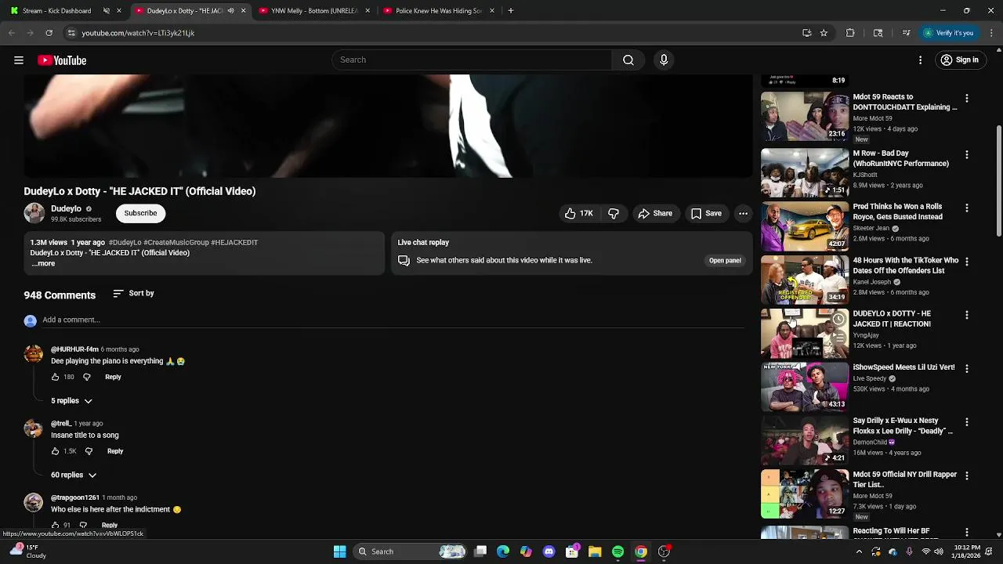Click the #CreateMusicGroup hashtag

pyautogui.click(x=176, y=243)
